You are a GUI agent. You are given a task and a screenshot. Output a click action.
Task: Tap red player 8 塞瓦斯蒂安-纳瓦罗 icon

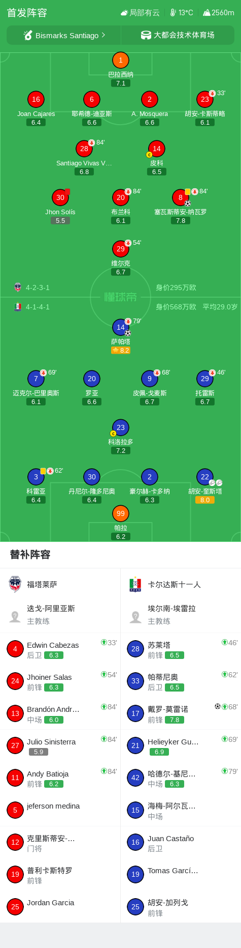(x=181, y=197)
